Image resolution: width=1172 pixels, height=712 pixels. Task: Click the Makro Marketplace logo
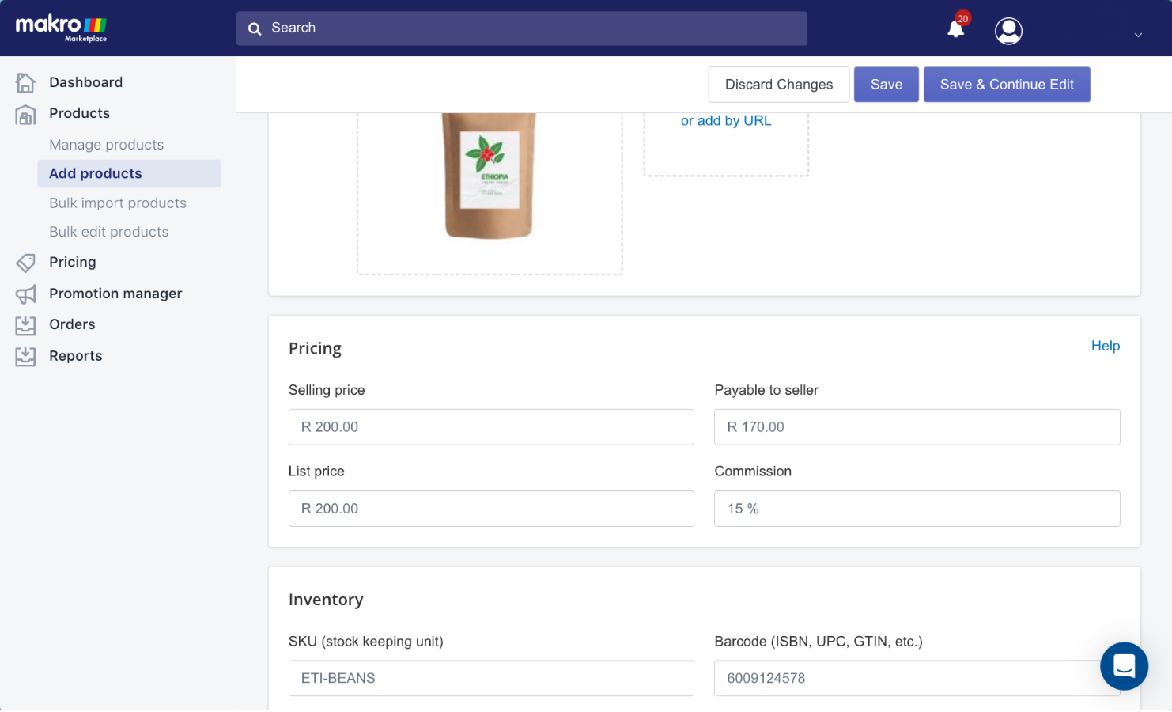point(62,28)
